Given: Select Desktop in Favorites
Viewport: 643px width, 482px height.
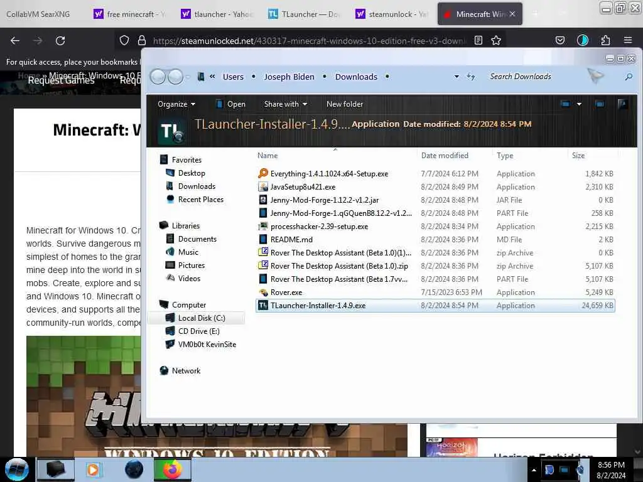Looking at the screenshot, I should point(192,173).
